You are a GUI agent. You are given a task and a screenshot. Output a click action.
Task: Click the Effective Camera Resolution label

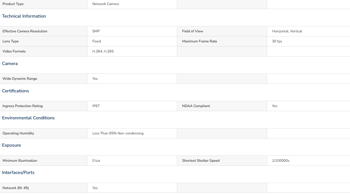point(25,31)
